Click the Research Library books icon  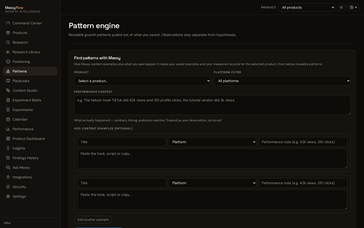(8, 52)
